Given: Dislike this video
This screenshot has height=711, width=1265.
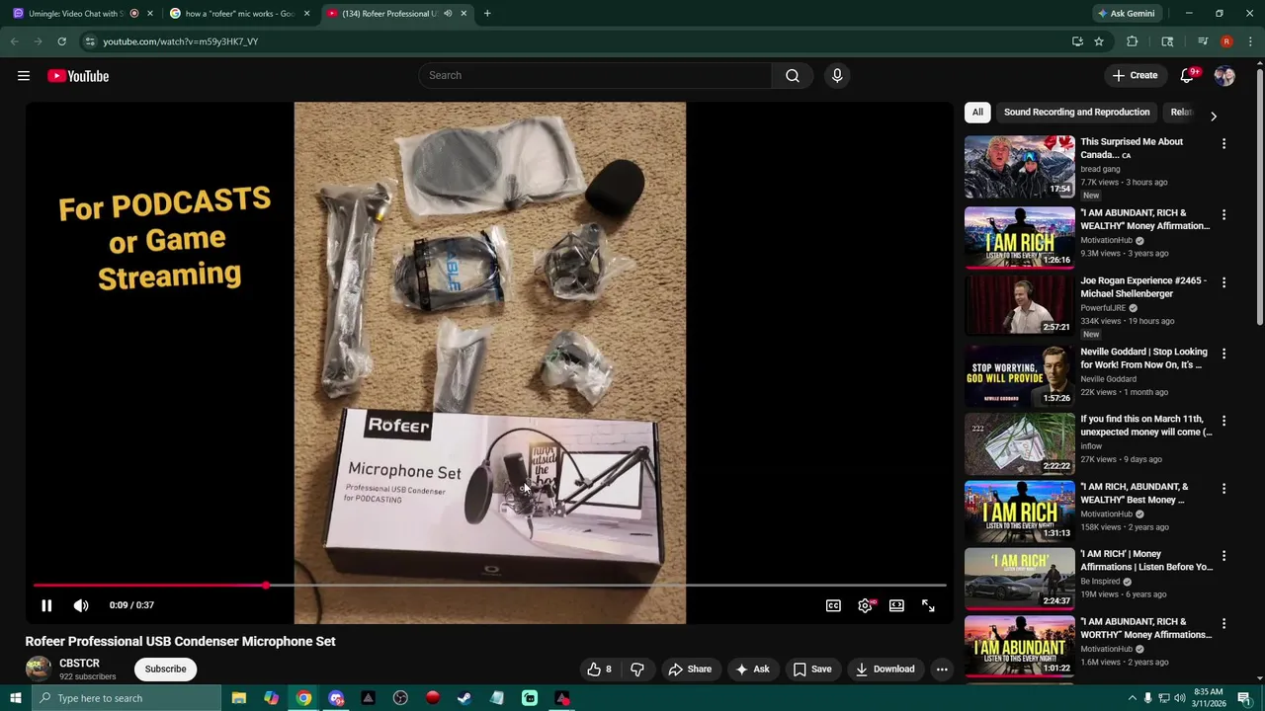Looking at the screenshot, I should coord(637,670).
